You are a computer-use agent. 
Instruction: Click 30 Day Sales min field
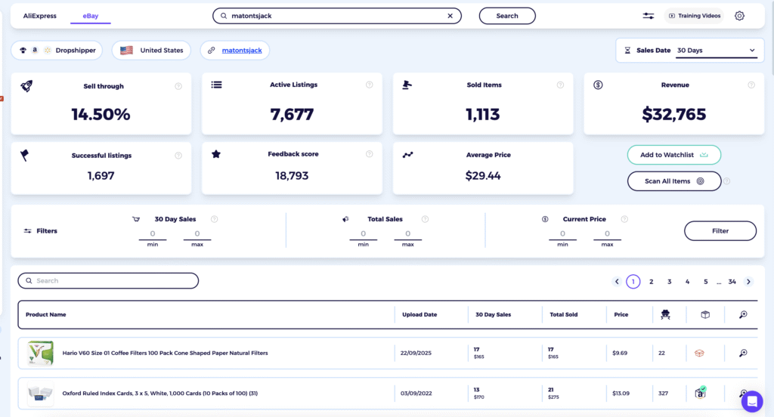(x=153, y=234)
